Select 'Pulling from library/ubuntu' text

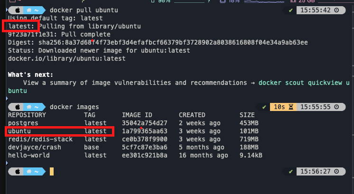(x=90, y=27)
